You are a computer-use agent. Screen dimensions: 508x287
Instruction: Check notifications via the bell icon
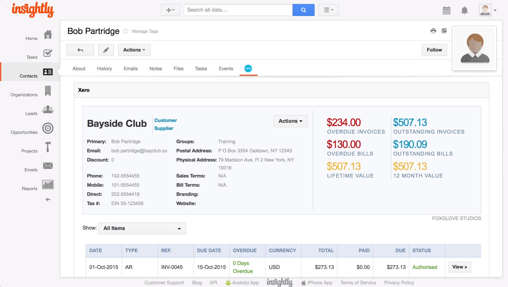465,10
